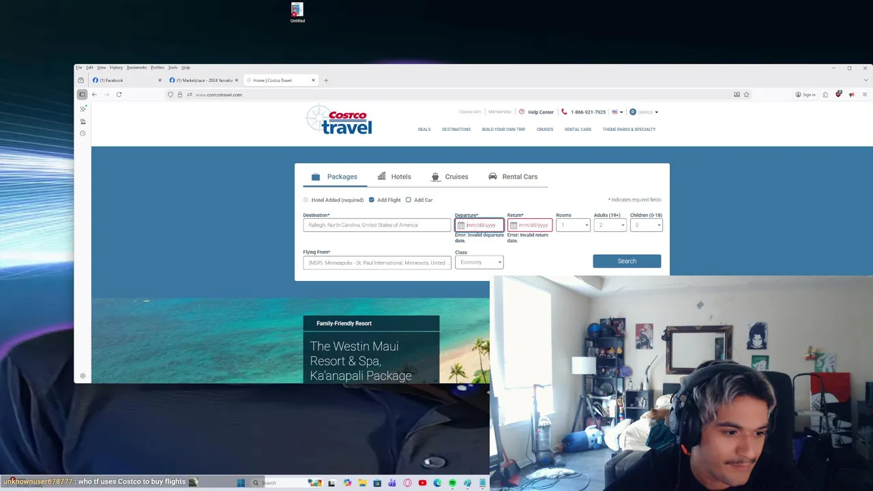Reload the Costco Travel page
Screen dimensions: 873x491
pyautogui.click(x=119, y=95)
